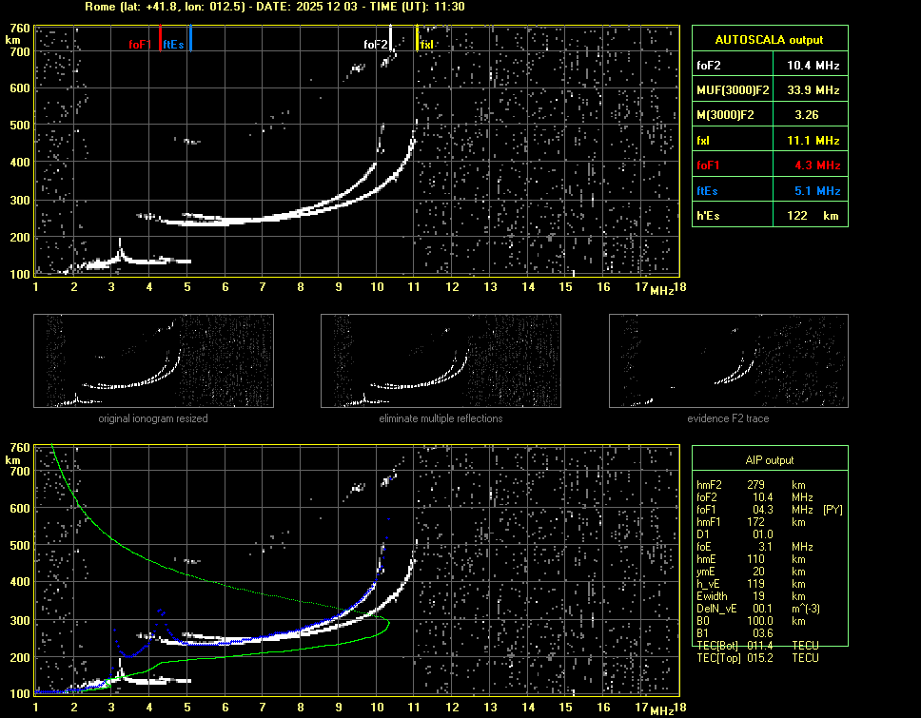Select the 'evidence F2 trace' thumbnail
This screenshot has width=921, height=718.
tap(728, 360)
